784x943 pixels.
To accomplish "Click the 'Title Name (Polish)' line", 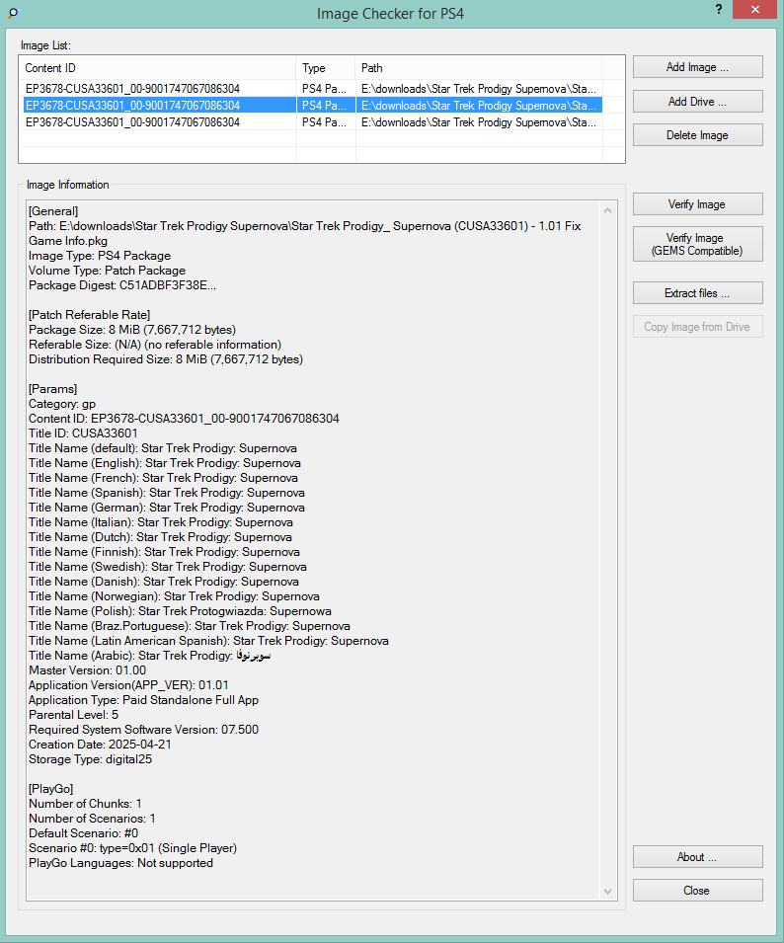I will click(x=180, y=611).
